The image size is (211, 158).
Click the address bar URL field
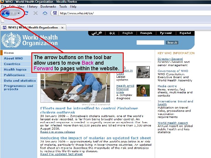[x=135, y=13]
